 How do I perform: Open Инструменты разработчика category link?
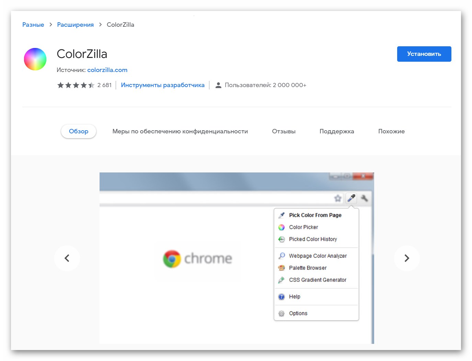point(163,85)
